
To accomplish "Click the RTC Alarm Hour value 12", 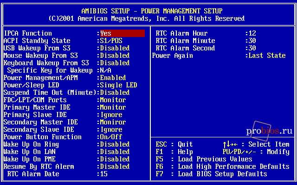I will (252, 33).
